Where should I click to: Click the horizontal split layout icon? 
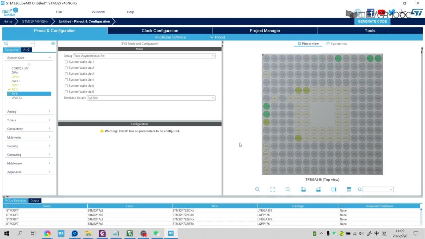pos(349,189)
